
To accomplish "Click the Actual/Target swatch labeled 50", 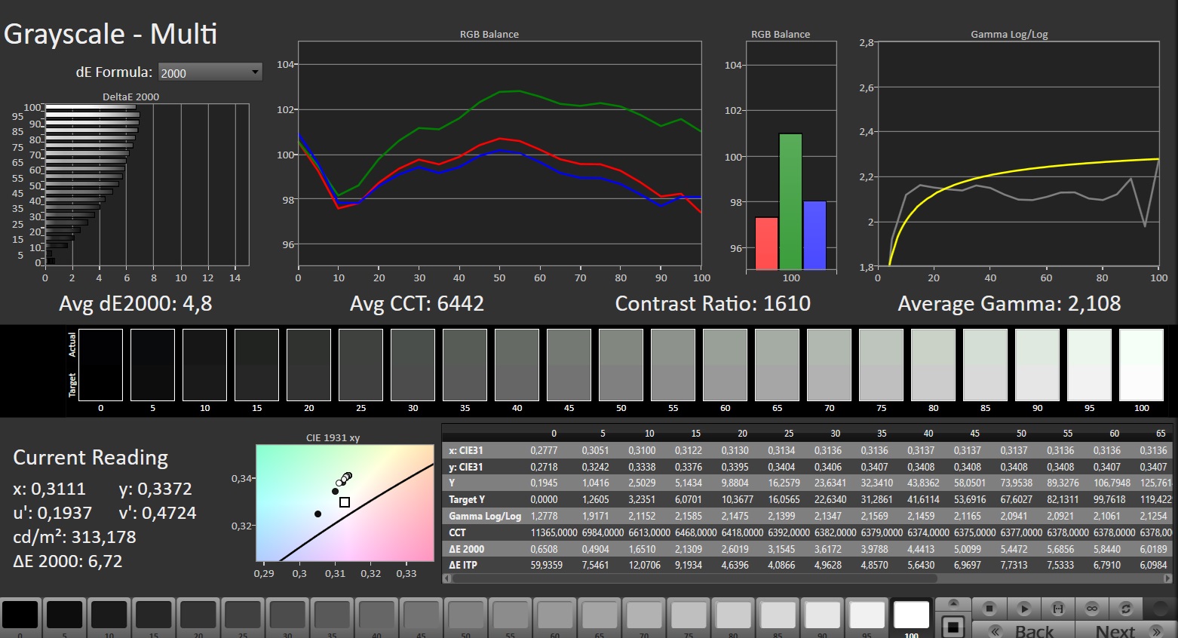I will (621, 364).
